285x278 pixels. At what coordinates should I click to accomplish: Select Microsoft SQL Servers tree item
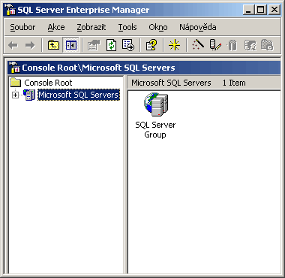79,95
